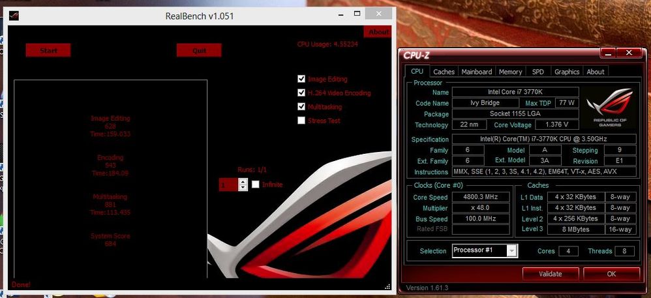Click the Instructions MMX, SSE field
Screen dimensions: 651x298
544,172
